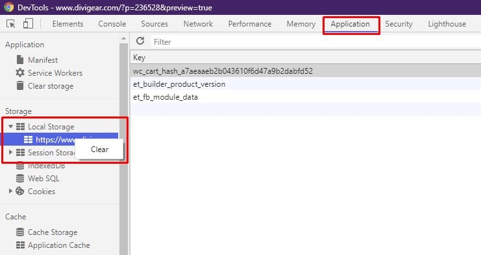Image resolution: width=481 pixels, height=255 pixels.
Task: Activate the inspect element picker icon
Action: (x=11, y=23)
